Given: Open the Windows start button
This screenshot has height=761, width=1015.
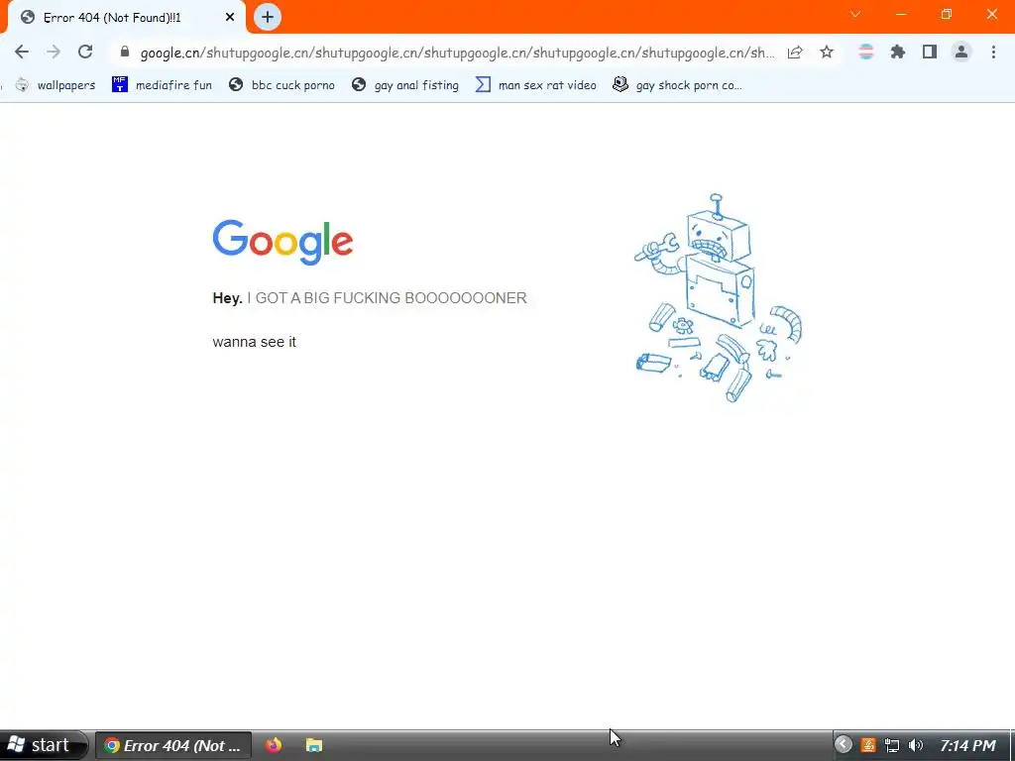Looking at the screenshot, I should pos(43,745).
